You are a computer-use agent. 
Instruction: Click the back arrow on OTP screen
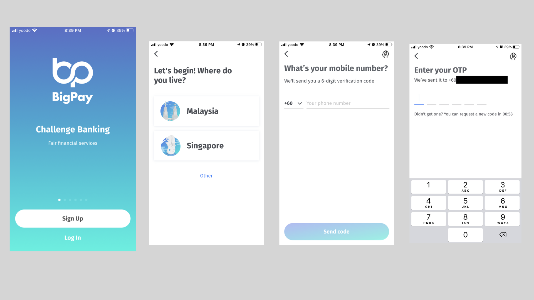tap(416, 56)
